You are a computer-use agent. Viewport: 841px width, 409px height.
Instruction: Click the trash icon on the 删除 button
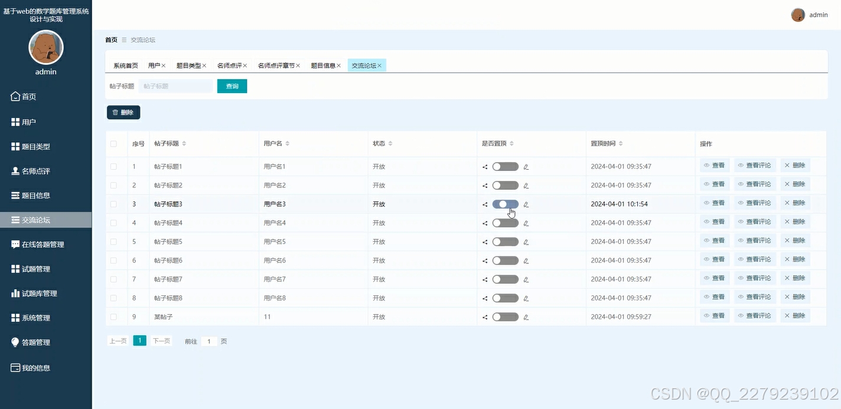115,112
